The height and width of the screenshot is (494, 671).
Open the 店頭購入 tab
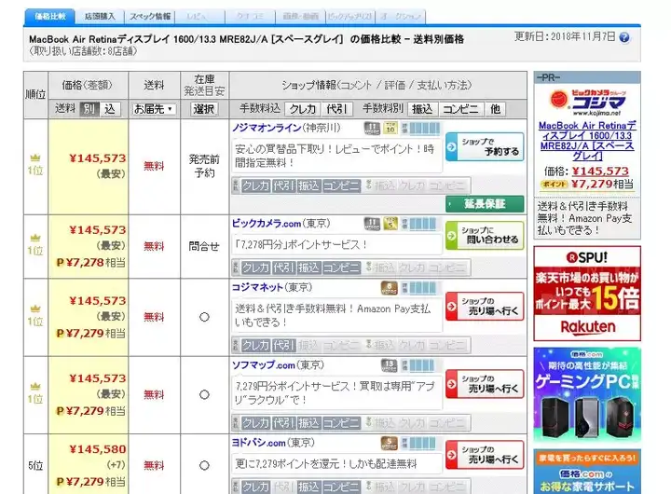(100, 16)
